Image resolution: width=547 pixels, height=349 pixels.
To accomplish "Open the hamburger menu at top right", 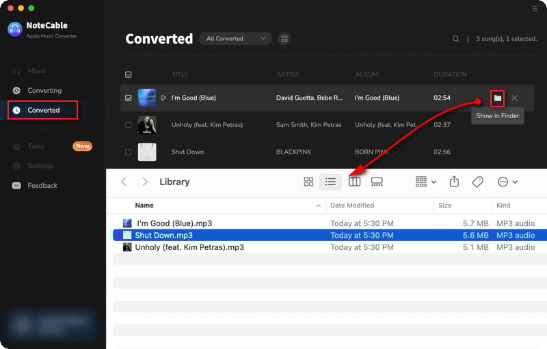I will [x=535, y=9].
